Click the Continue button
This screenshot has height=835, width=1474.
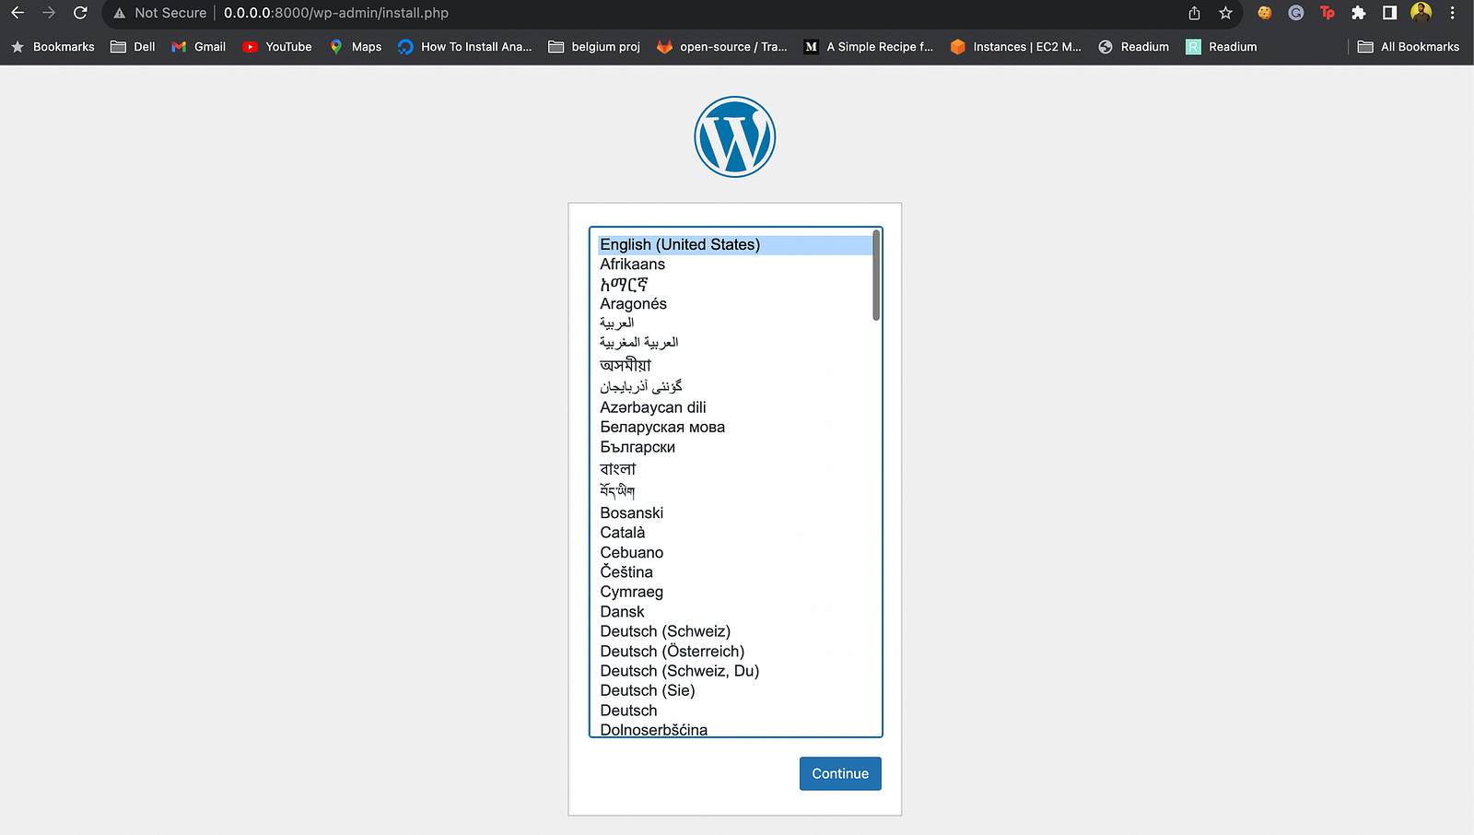[840, 773]
